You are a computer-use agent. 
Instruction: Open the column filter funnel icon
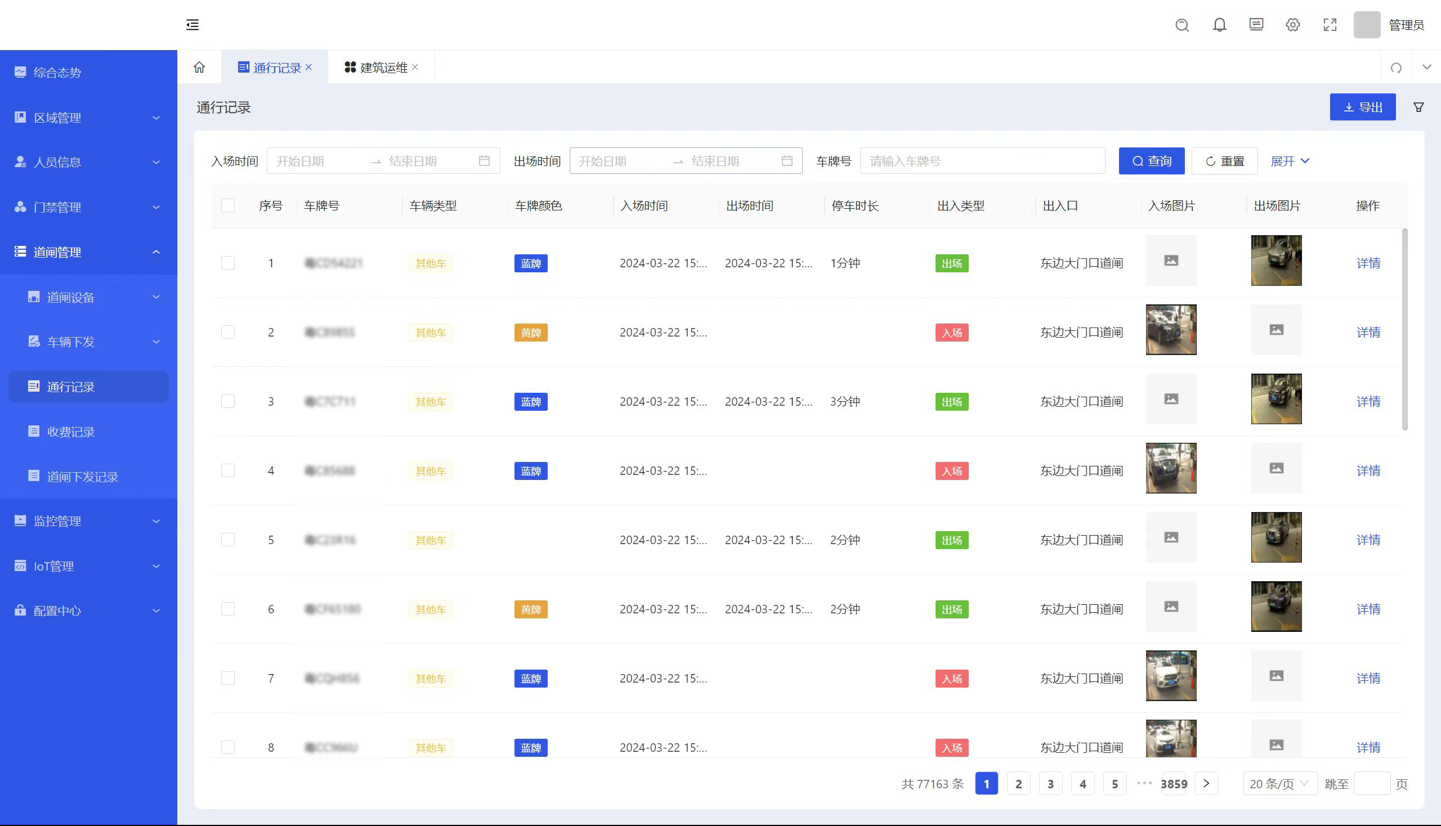tap(1419, 107)
